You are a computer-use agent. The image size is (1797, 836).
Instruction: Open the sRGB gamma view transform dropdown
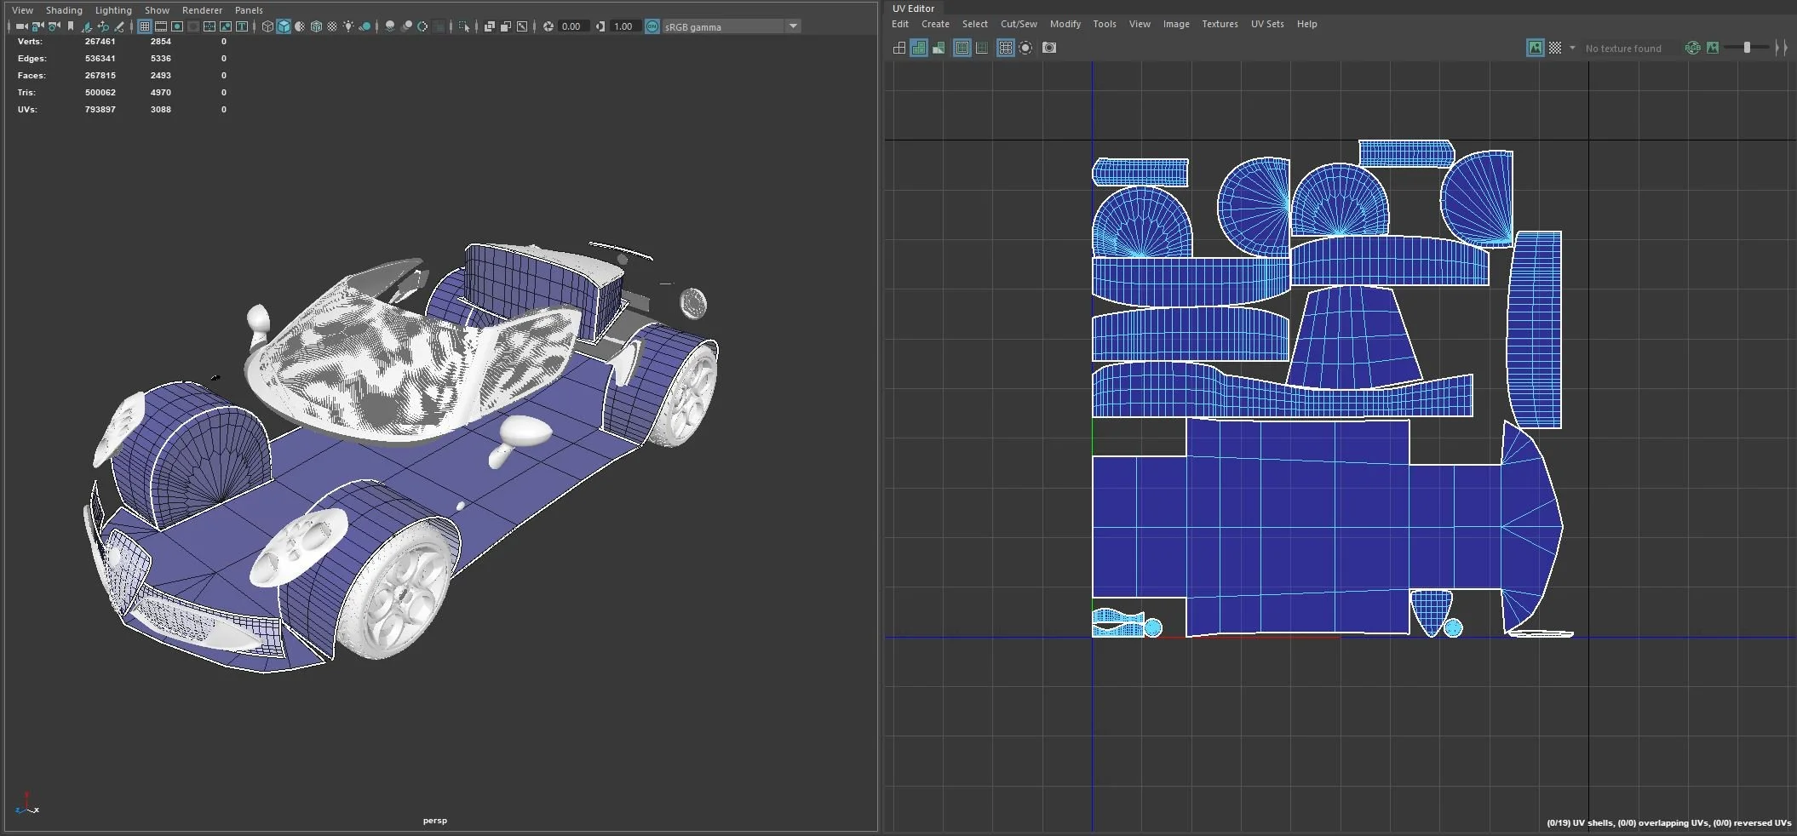793,26
